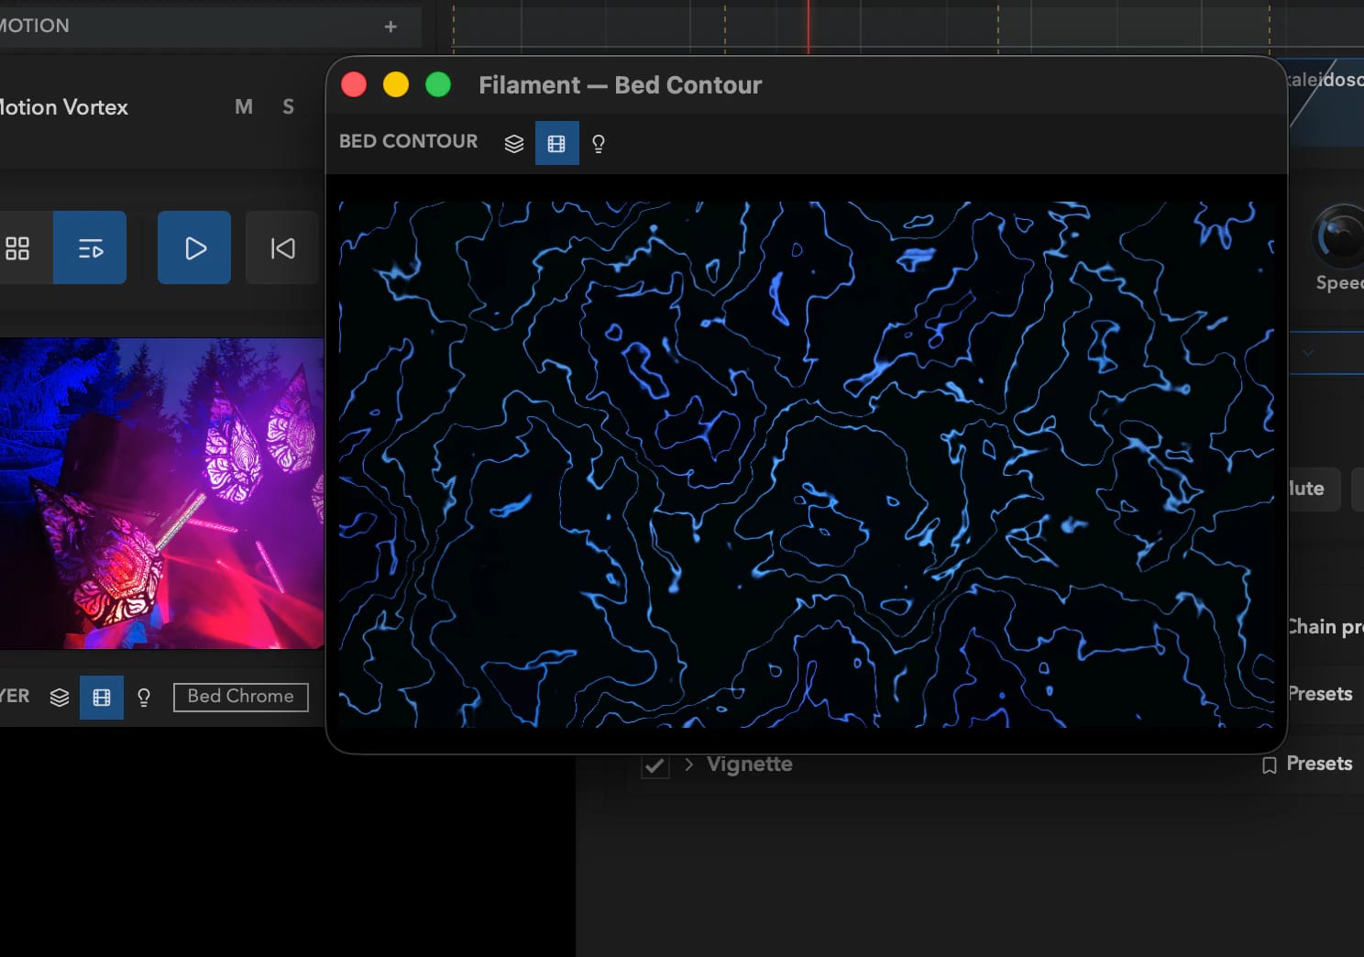This screenshot has width=1364, height=957.
Task: Click the BED CONTOUR panel label
Action: (409, 141)
